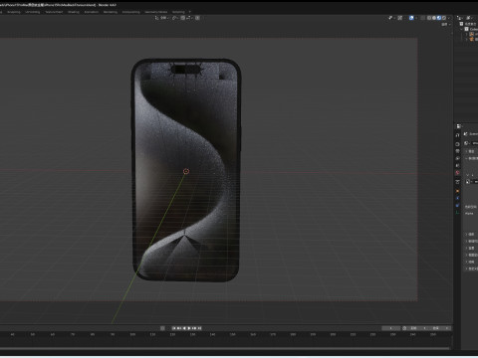Go to the Animation workspace tab
The image size is (478, 358).
(x=92, y=12)
